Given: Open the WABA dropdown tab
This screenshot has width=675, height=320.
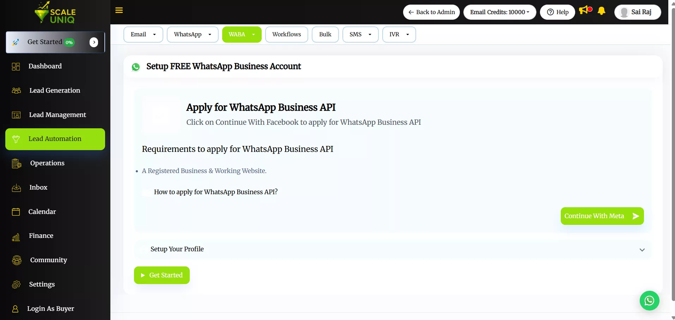Looking at the screenshot, I should click(242, 35).
